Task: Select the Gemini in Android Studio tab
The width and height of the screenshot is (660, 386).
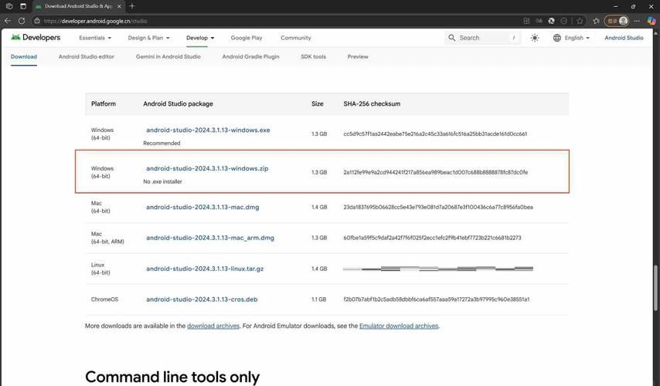Action: pyautogui.click(x=168, y=57)
